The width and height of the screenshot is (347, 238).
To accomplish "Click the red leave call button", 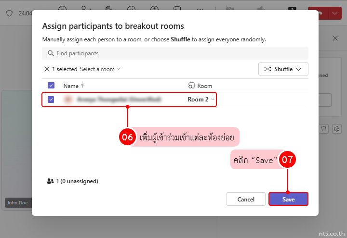I will click(x=319, y=13).
